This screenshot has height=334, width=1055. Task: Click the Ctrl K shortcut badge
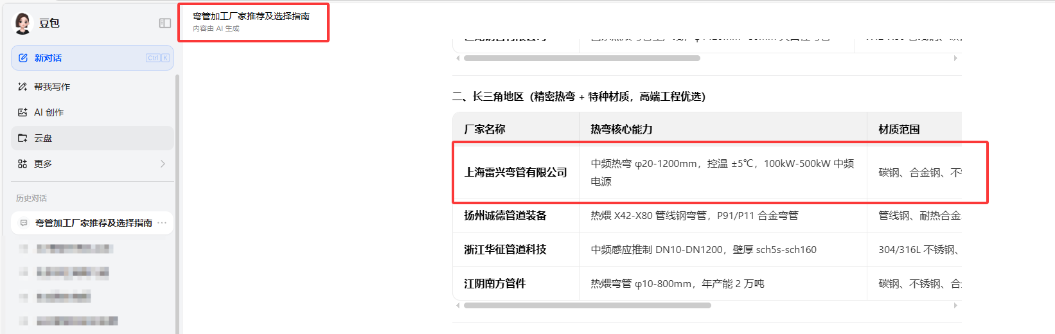157,58
